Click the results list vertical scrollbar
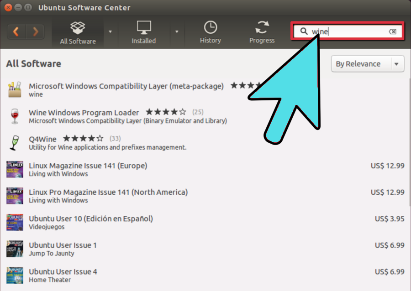411x291 pixels. click(409, 141)
